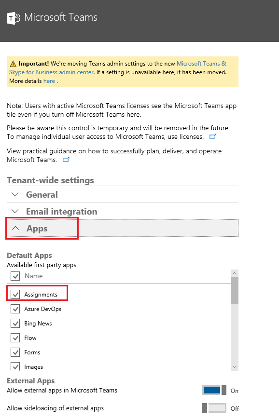Collapse the Apps section
279x419 pixels.
(123, 228)
